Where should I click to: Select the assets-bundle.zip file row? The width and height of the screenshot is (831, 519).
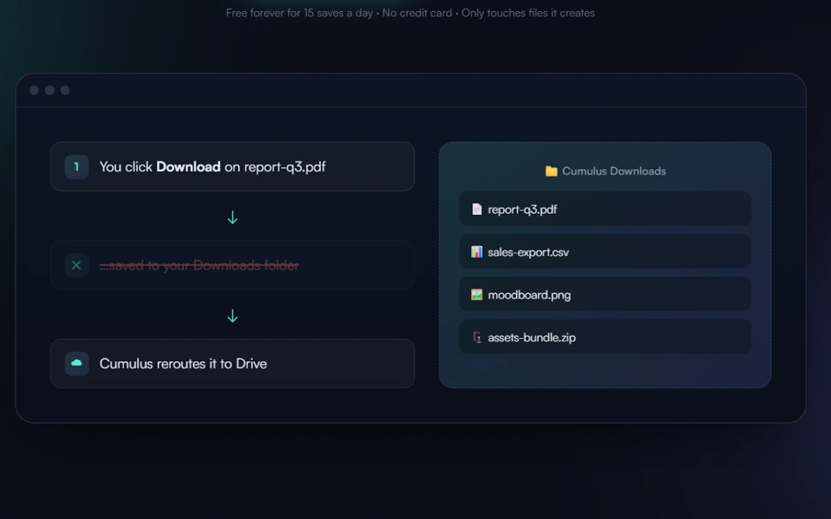click(x=605, y=337)
